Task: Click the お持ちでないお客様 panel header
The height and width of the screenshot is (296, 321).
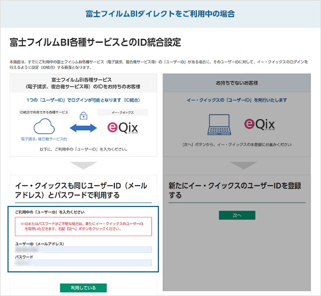Action: click(236, 83)
